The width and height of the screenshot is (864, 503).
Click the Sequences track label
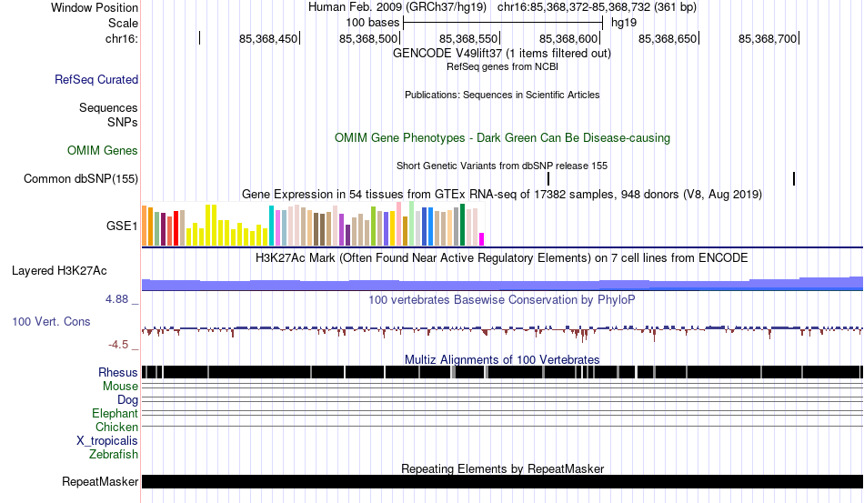tap(108, 107)
